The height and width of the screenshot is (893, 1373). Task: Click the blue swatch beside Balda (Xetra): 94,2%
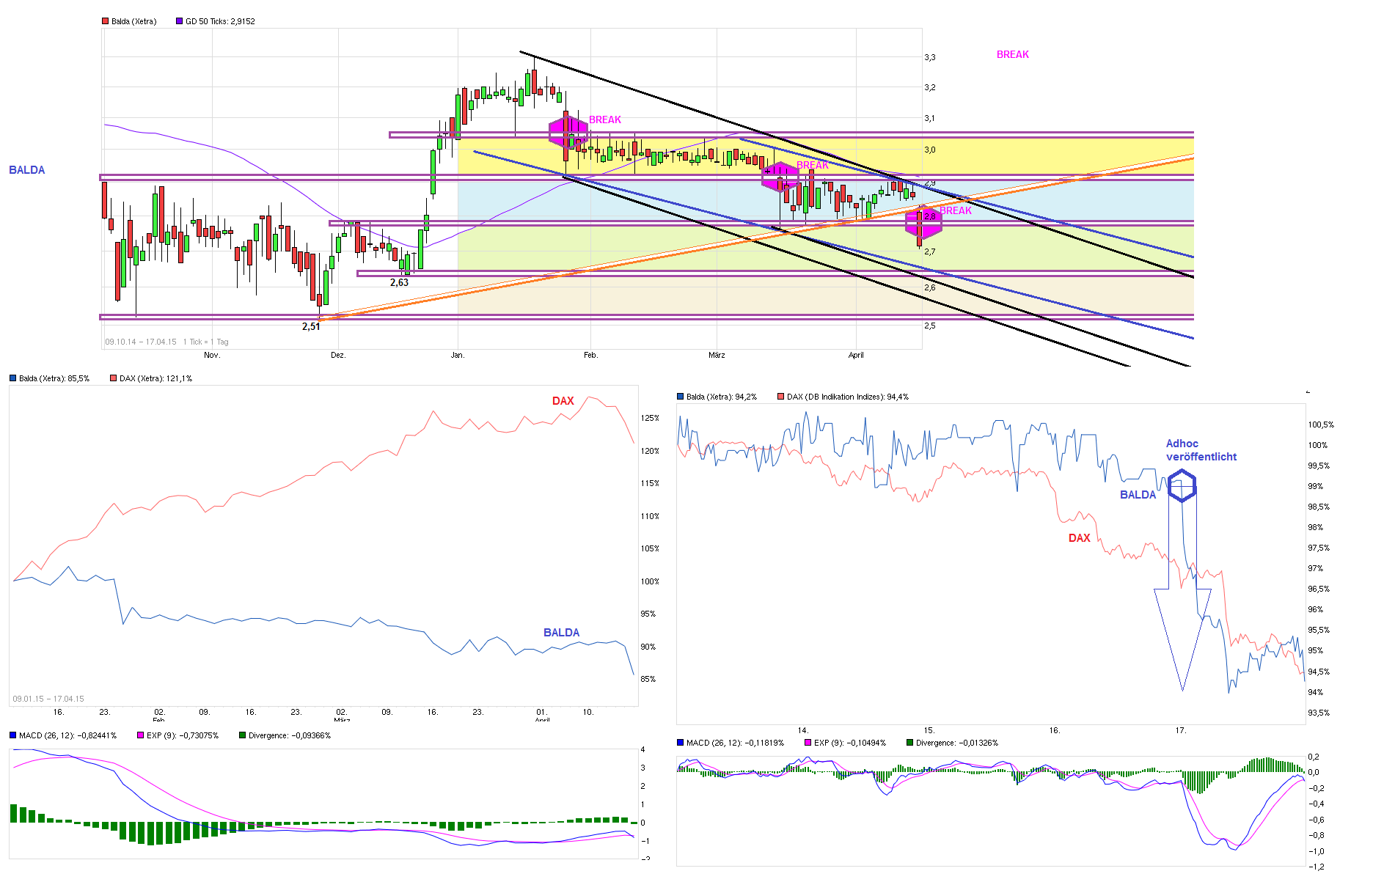point(680,397)
